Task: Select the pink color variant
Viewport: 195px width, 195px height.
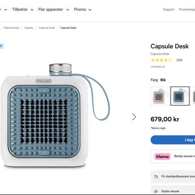Action: [x=160, y=96]
